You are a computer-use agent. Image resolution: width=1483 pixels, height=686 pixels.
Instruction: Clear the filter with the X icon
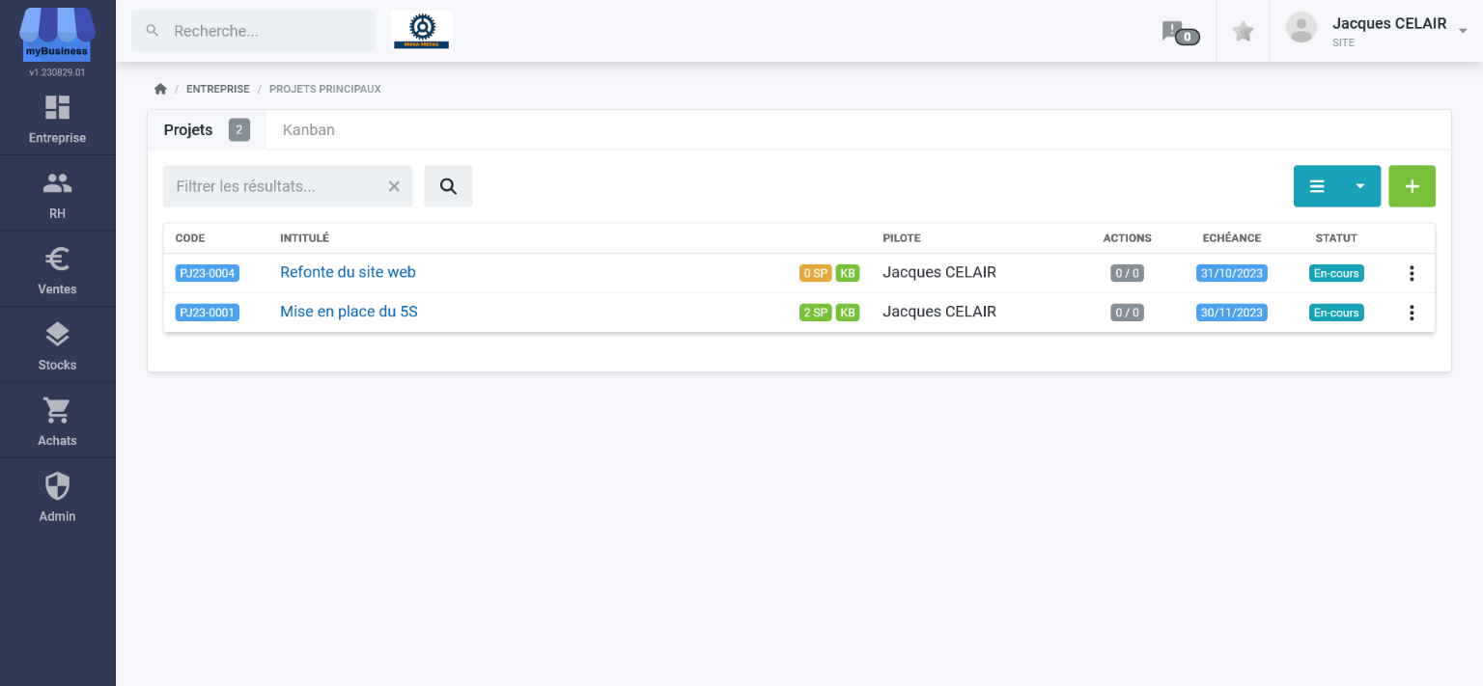point(394,186)
